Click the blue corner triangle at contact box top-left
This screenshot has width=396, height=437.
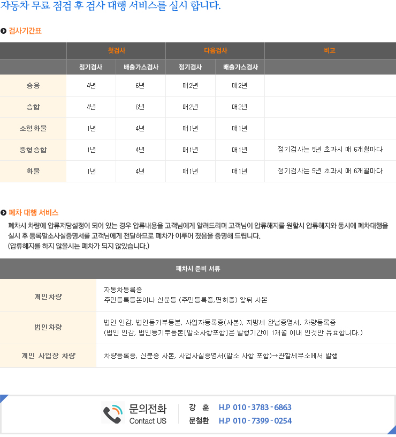click(3, 398)
